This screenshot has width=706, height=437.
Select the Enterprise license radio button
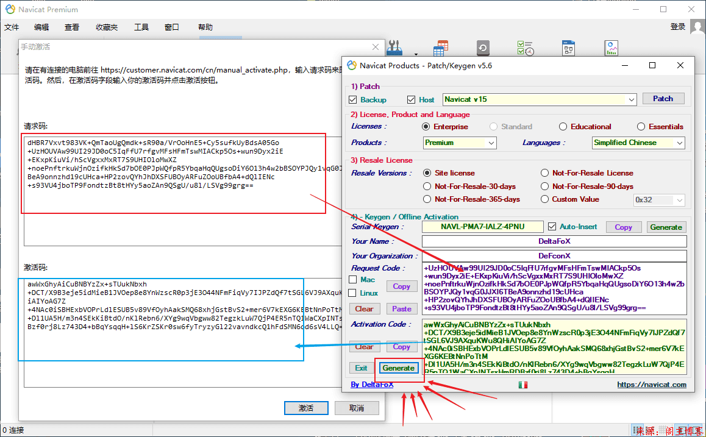[426, 127]
